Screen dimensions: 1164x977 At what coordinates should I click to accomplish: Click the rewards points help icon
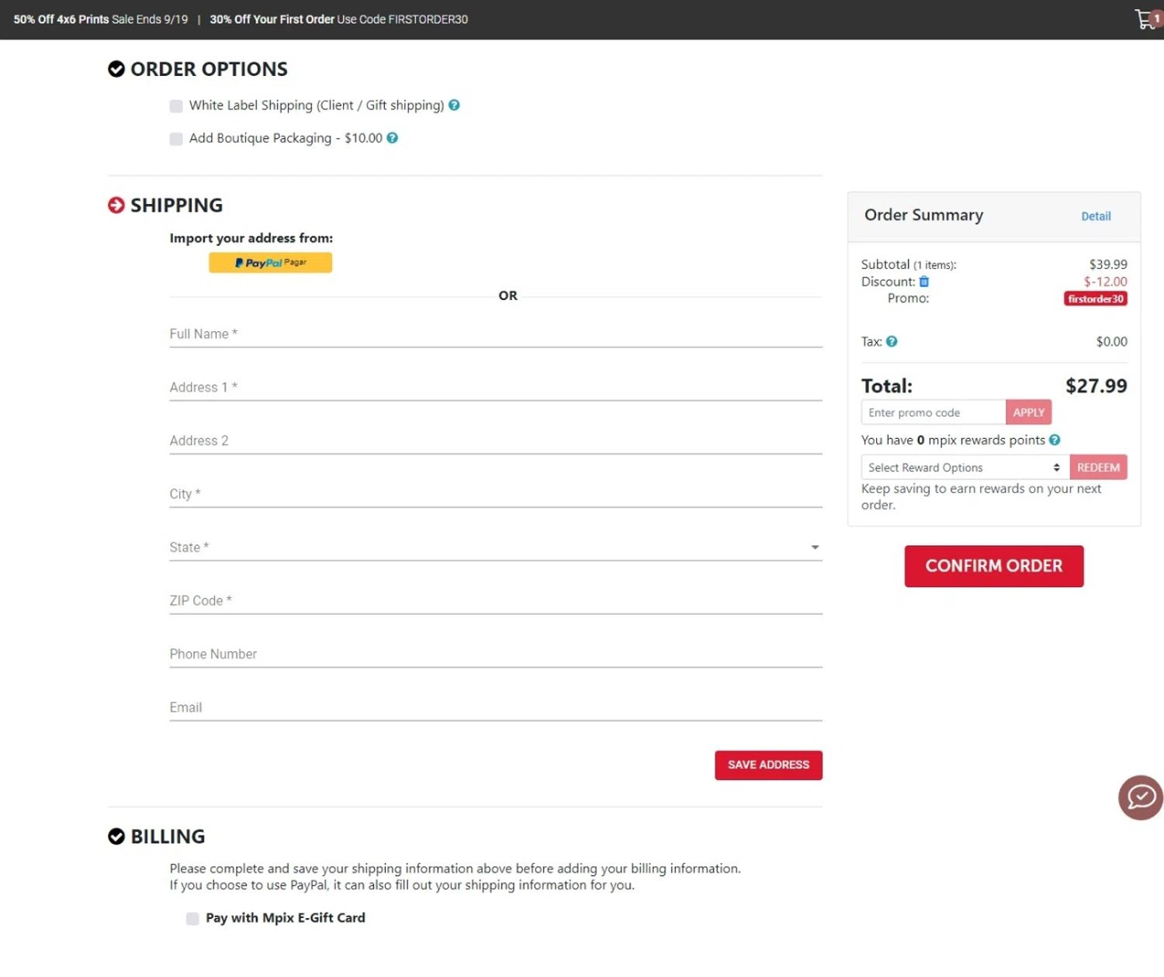tap(1055, 440)
